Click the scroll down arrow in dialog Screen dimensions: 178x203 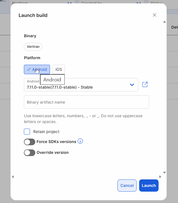(x=164, y=172)
